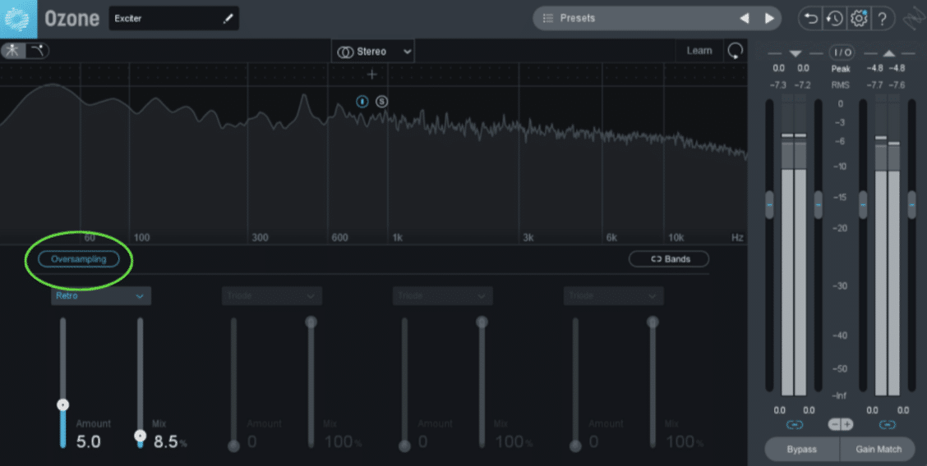Open the help question mark icon
This screenshot has width=927, height=466.
pos(882,19)
